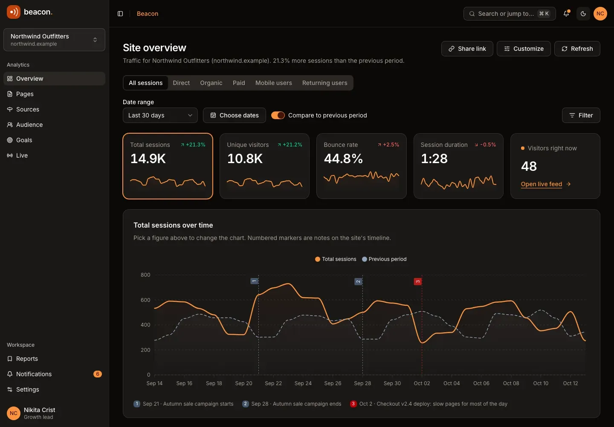
Task: Open the notifications bell in header
Action: pos(566,14)
